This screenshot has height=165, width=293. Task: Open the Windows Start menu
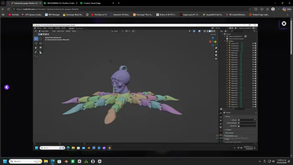(5, 161)
